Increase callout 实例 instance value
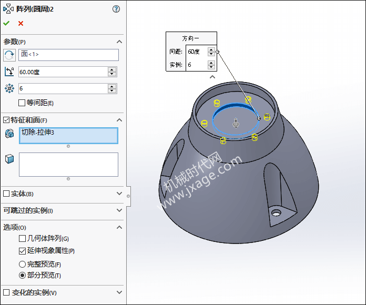Viewport: 366px width, 305px height. [211, 63]
